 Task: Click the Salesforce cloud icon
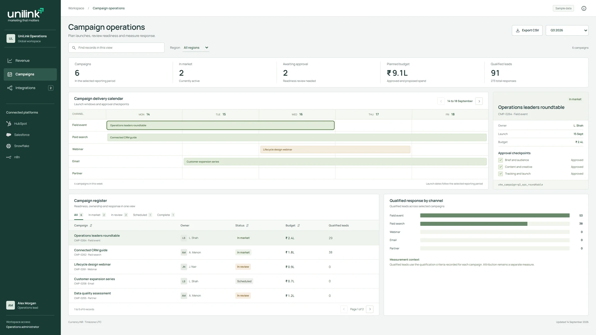point(9,135)
